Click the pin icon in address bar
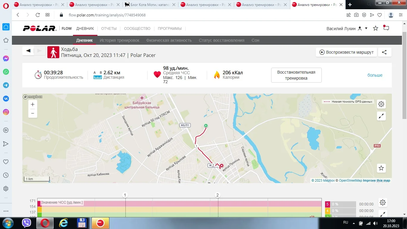The width and height of the screenshot is (407, 229). click(x=349, y=15)
